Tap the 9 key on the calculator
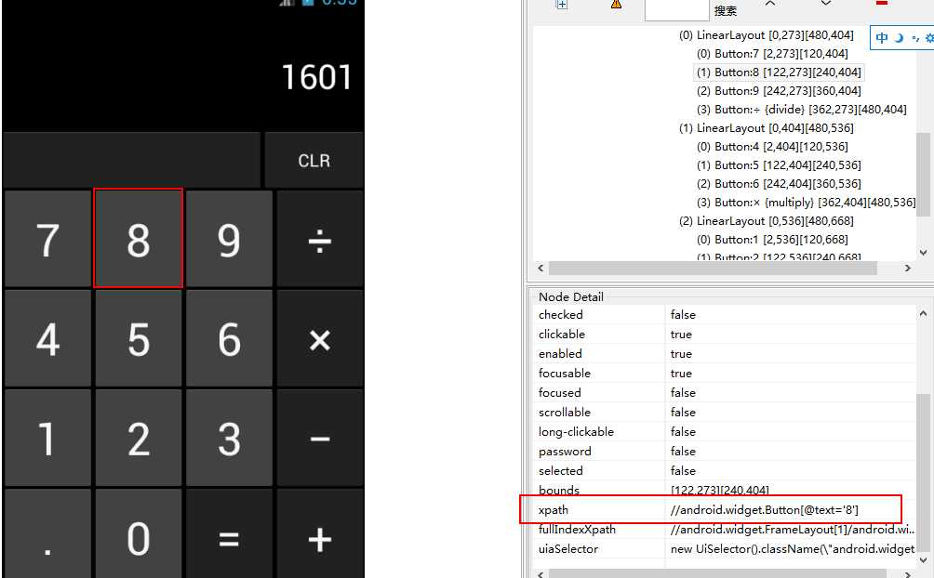Image resolution: width=934 pixels, height=578 pixels. coord(230,240)
